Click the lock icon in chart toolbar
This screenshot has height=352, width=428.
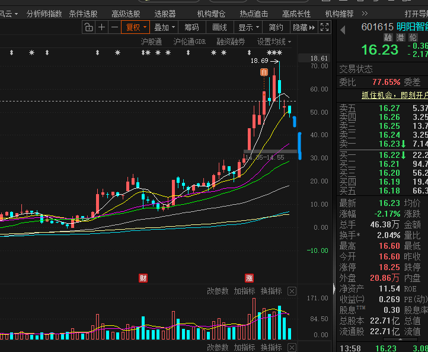[x=88, y=27]
